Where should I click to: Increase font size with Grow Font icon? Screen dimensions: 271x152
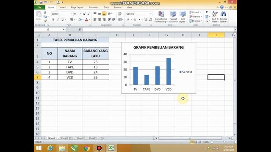point(84,14)
